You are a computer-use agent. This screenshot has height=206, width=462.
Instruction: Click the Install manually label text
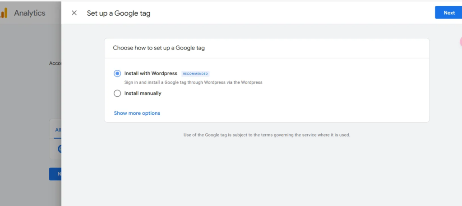(143, 94)
